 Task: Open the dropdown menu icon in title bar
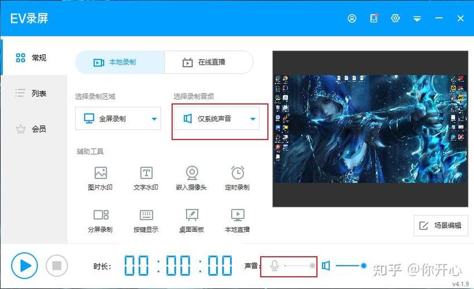pos(417,18)
